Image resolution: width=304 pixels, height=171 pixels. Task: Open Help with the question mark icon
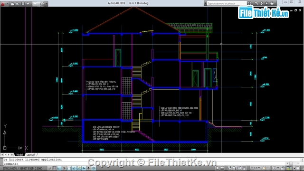272,3
